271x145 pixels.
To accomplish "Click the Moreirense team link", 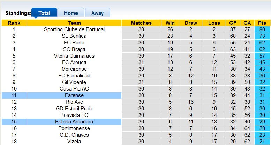I will click(74, 69).
